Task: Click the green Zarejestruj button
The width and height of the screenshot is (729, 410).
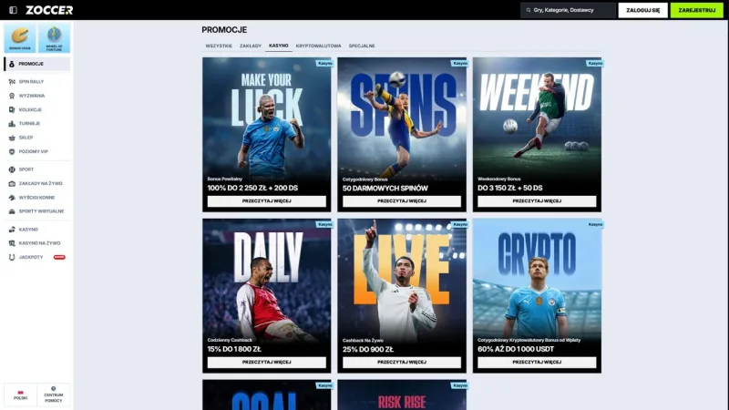Action: pos(696,10)
